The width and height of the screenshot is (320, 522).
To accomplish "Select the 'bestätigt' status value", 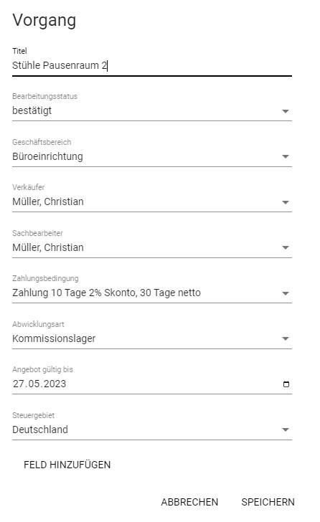I will coord(32,110).
